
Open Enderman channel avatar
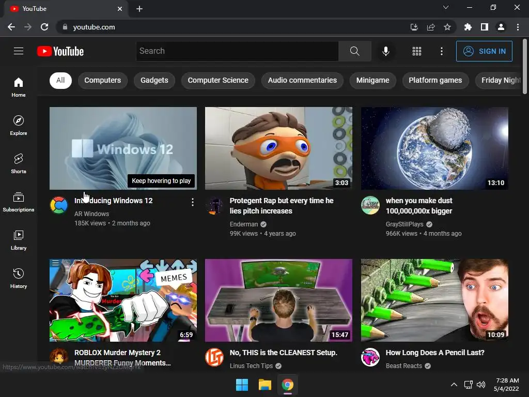coord(214,205)
